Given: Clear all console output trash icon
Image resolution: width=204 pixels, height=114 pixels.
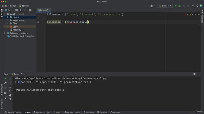Looking at the screenshot, I should [x=10, y=99].
